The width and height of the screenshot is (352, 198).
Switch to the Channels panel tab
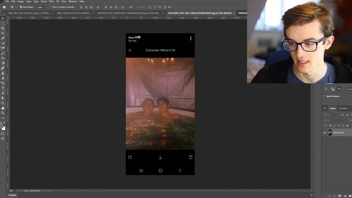[x=343, y=108]
